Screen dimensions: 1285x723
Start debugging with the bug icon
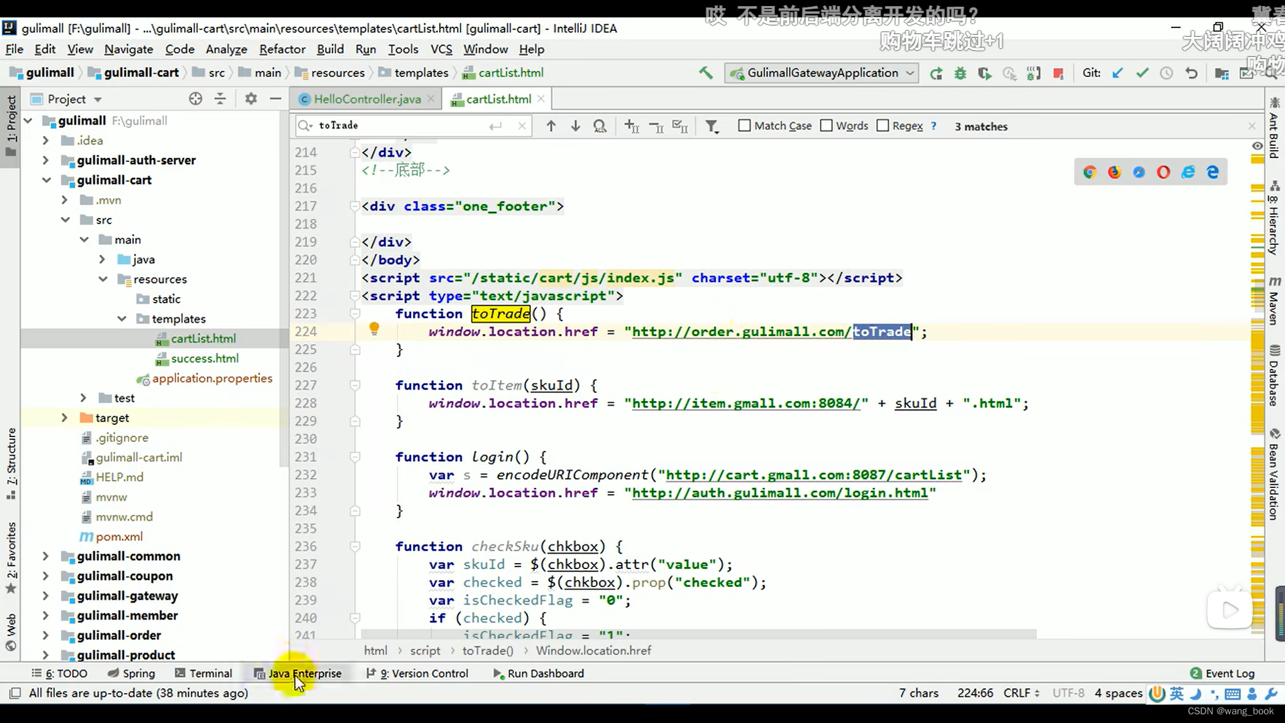tap(960, 74)
